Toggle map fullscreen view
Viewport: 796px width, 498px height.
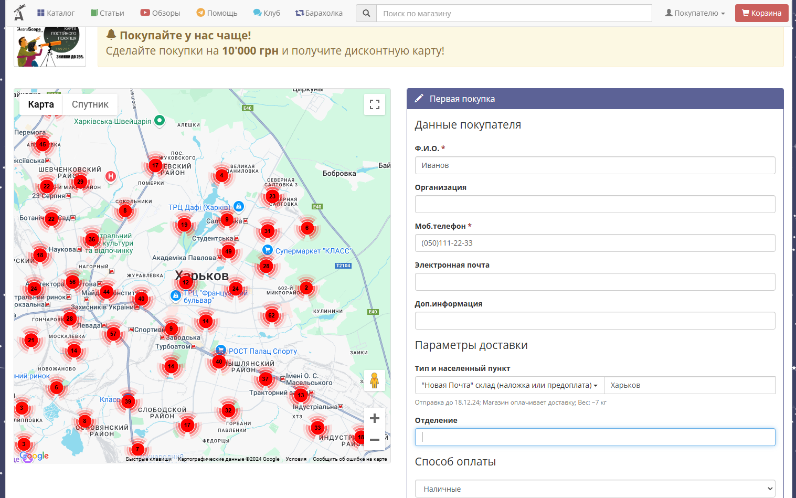click(375, 104)
